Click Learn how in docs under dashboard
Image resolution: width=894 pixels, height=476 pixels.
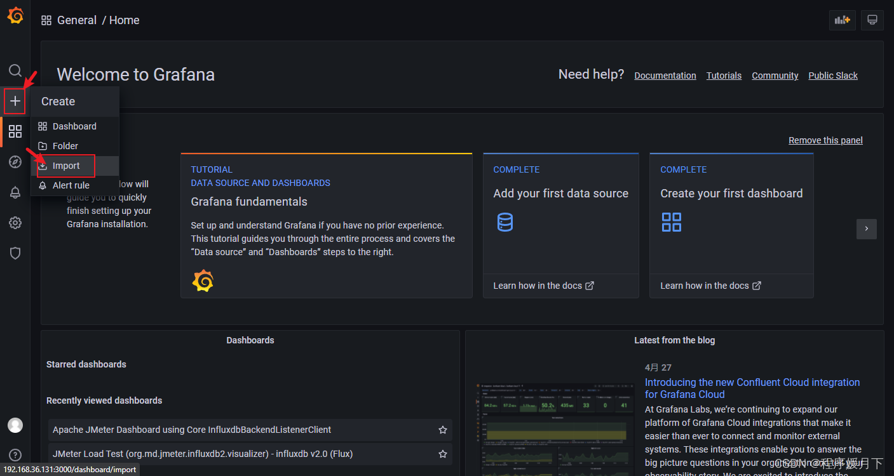click(x=711, y=286)
